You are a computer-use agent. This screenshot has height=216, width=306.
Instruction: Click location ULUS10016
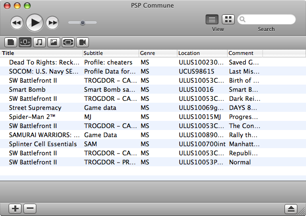196,89
